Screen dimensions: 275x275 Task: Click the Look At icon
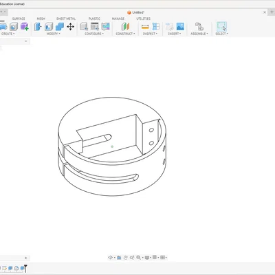pyautogui.click(x=119, y=258)
